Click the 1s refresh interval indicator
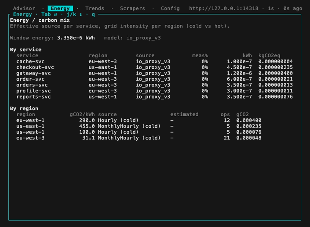 [271, 8]
